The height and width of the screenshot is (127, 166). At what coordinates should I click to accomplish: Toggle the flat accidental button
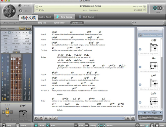[x=30, y=32]
